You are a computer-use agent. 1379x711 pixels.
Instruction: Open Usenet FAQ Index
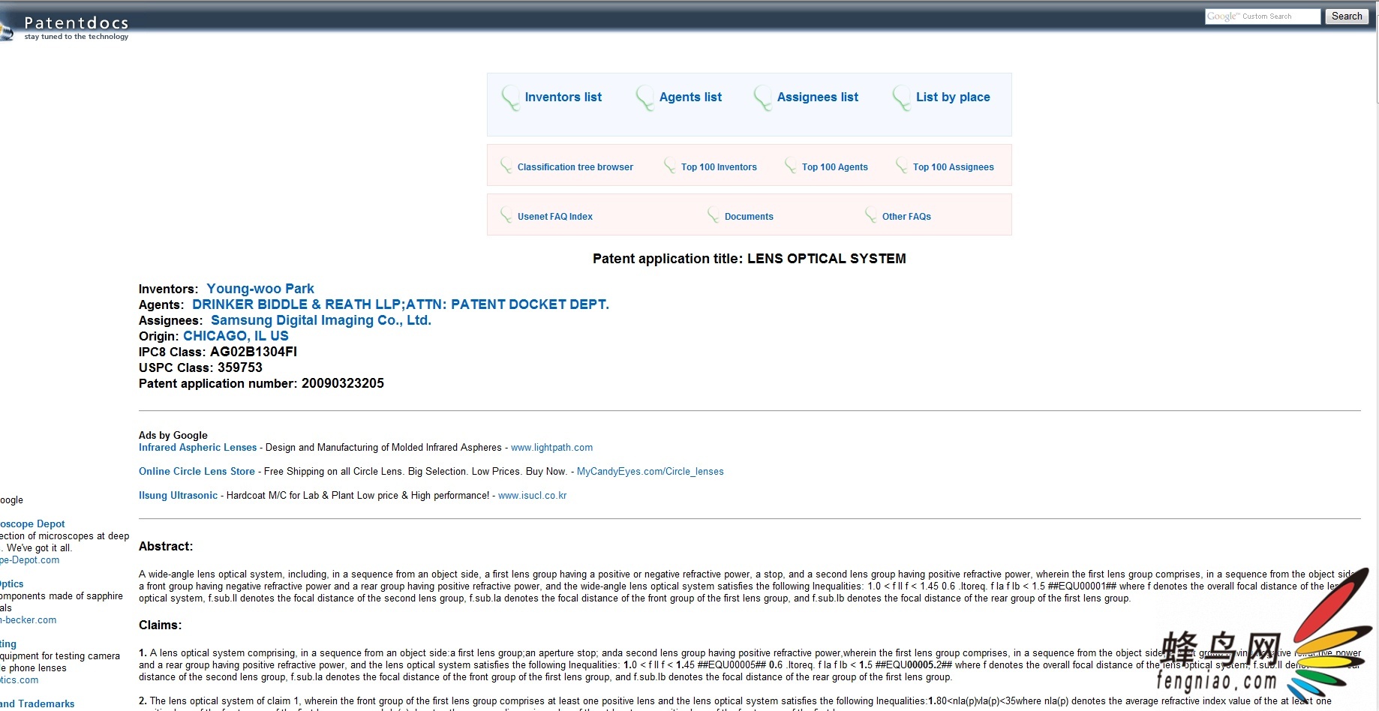555,217
